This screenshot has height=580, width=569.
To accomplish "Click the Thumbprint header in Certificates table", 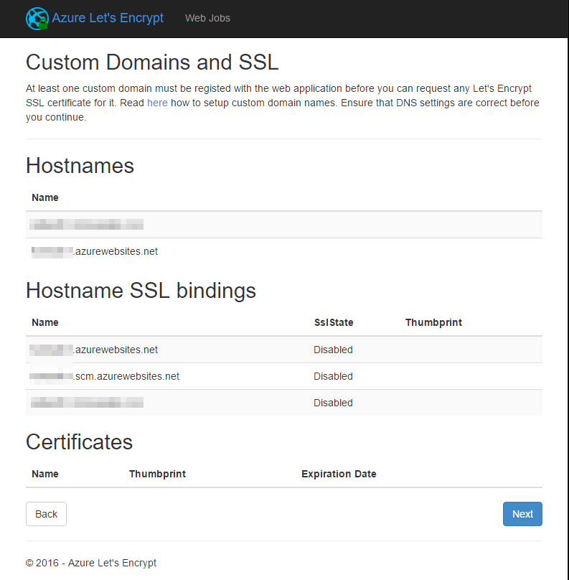I will (157, 474).
